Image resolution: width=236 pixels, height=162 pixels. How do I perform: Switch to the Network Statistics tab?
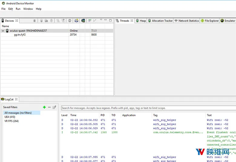tap(187, 21)
